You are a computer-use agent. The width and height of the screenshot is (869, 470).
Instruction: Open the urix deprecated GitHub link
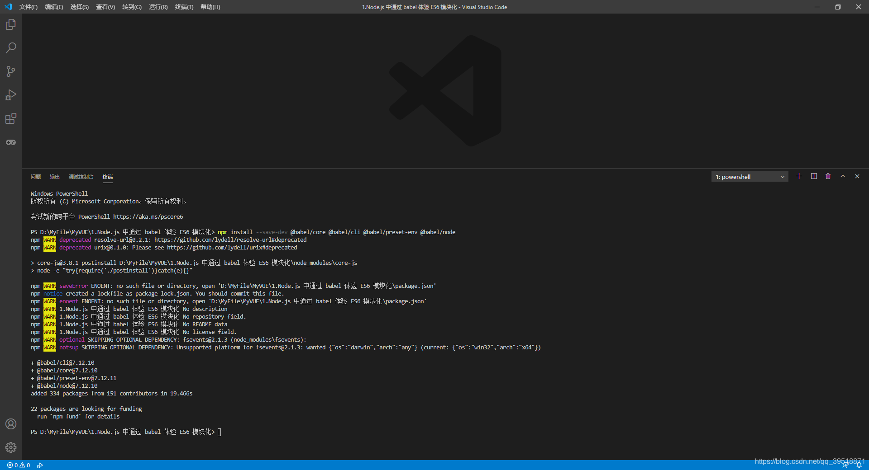tap(232, 248)
